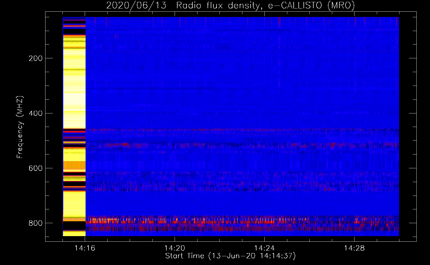Click the 14:28 time tick label
Screen dimensions: 430x265
coord(355,248)
